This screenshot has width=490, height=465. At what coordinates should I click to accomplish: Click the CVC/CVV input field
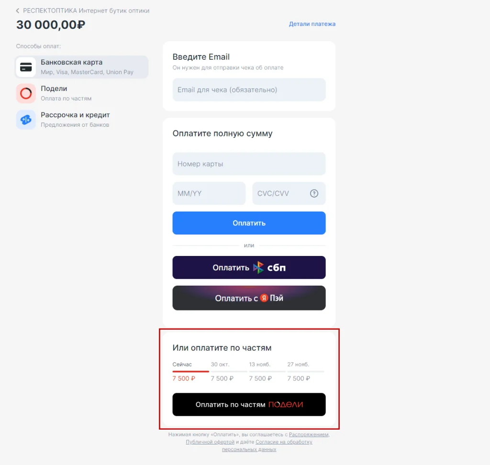pyautogui.click(x=289, y=193)
